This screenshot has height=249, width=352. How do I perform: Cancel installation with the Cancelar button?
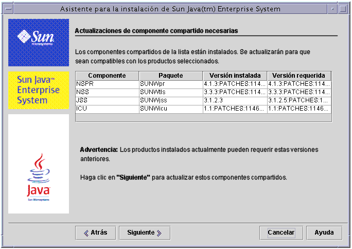[281, 233]
